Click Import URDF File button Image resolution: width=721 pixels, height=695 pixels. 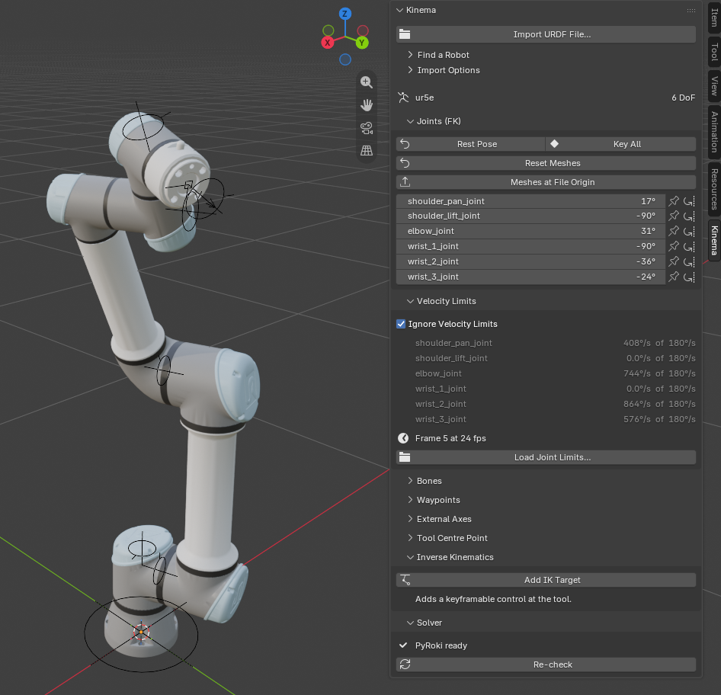click(546, 34)
